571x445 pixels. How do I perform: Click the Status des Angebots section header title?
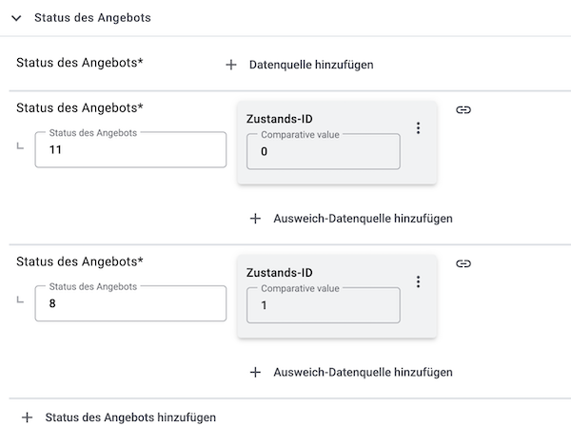click(91, 18)
